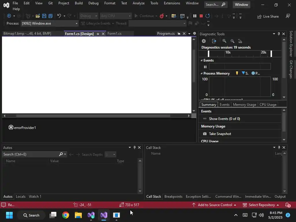Screen dimensions: 296x222
Task: Click the red Stop Debugging icon
Action: 201,16
